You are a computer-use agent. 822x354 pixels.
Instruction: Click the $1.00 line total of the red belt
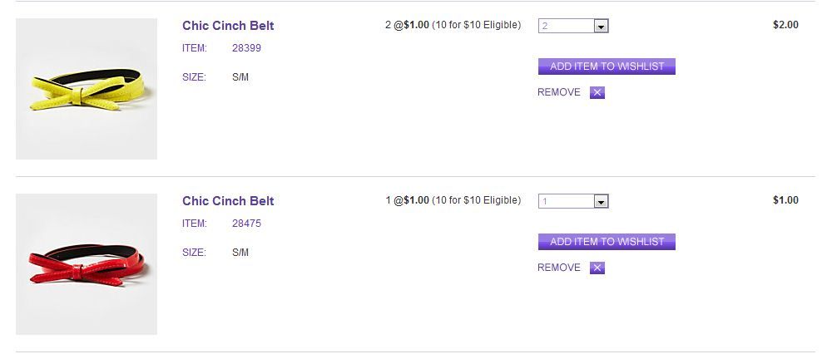[x=785, y=200]
